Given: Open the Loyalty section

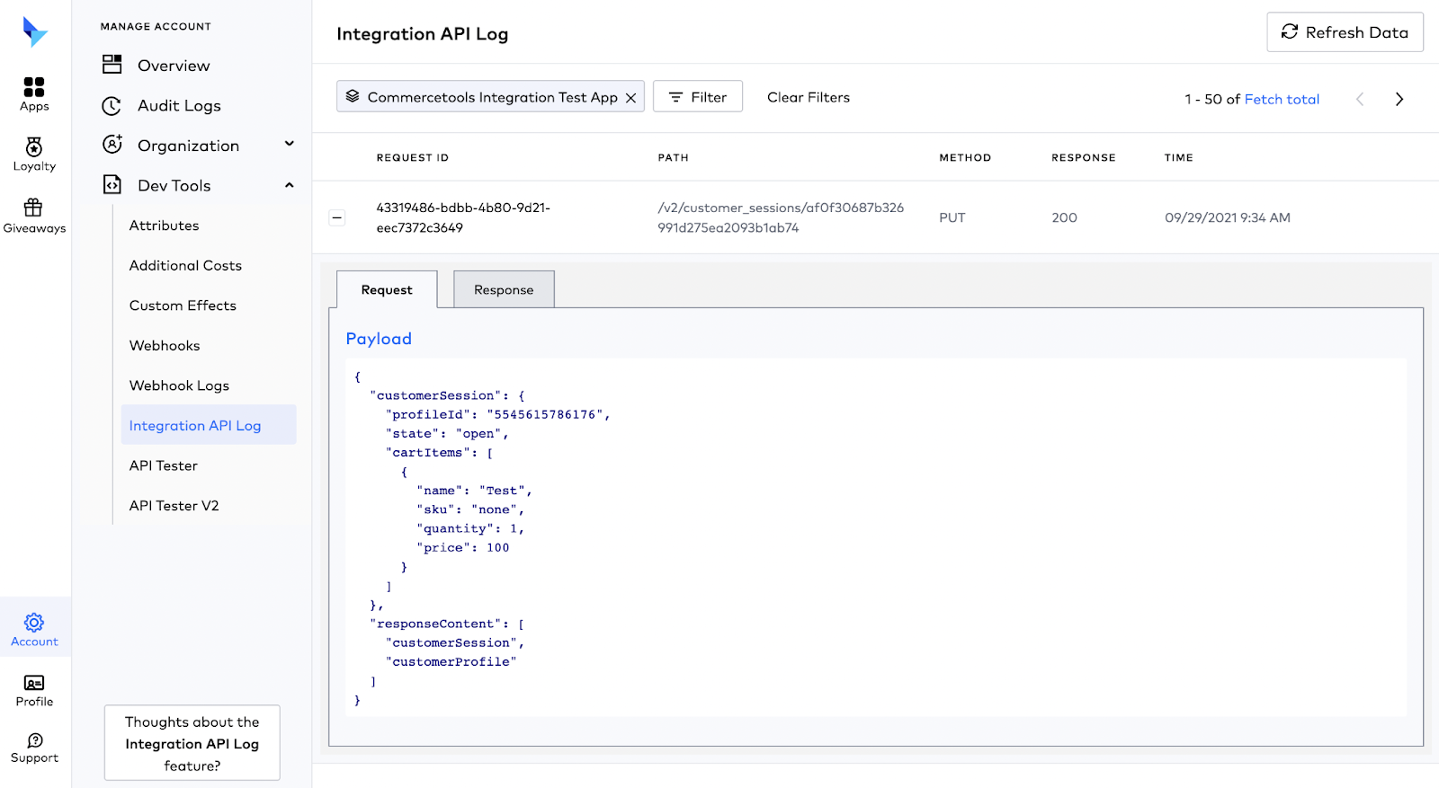Looking at the screenshot, I should pos(34,155).
